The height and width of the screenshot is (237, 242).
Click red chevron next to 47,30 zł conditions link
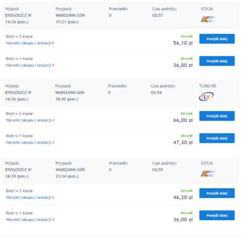(x=53, y=143)
